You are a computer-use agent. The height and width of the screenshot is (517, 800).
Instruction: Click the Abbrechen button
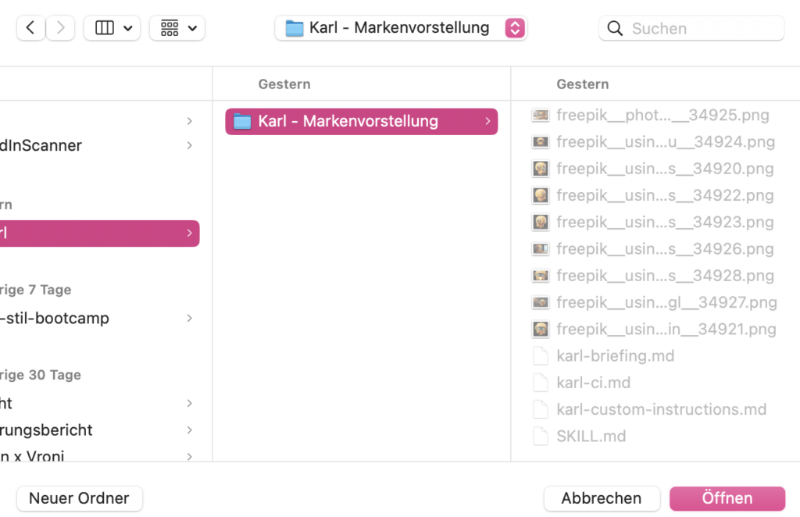[602, 498]
